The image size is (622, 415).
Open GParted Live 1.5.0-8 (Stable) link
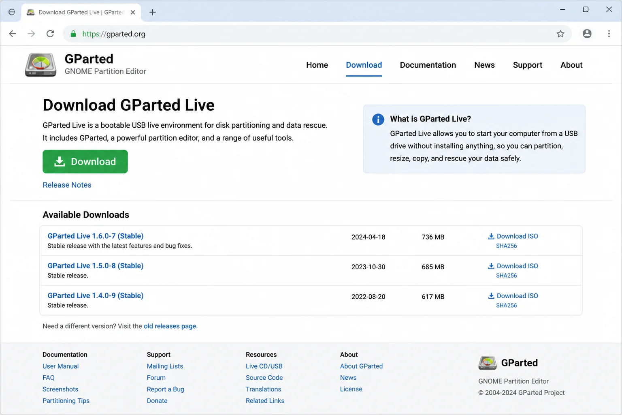point(96,266)
